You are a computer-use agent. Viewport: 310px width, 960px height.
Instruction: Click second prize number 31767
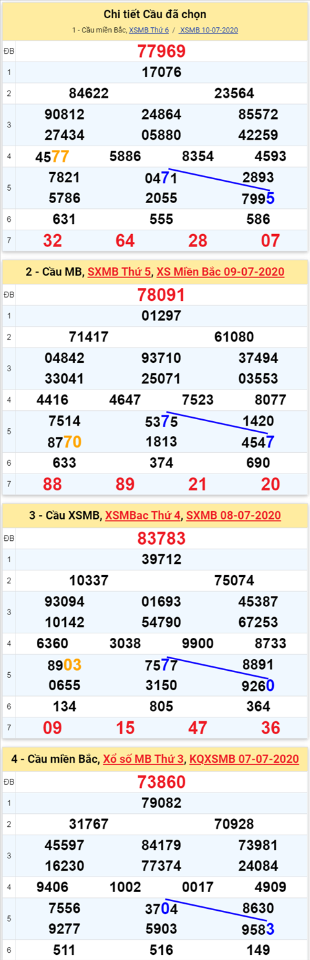[x=88, y=823]
